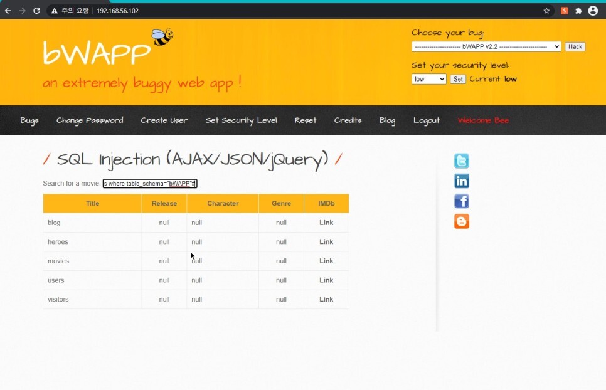Click the Current: low security label

click(493, 79)
